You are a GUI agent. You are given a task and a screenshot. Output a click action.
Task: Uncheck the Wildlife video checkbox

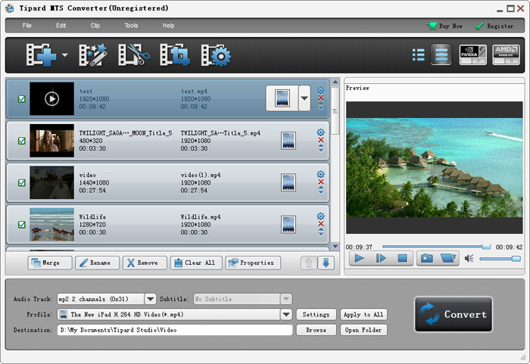[x=22, y=225]
